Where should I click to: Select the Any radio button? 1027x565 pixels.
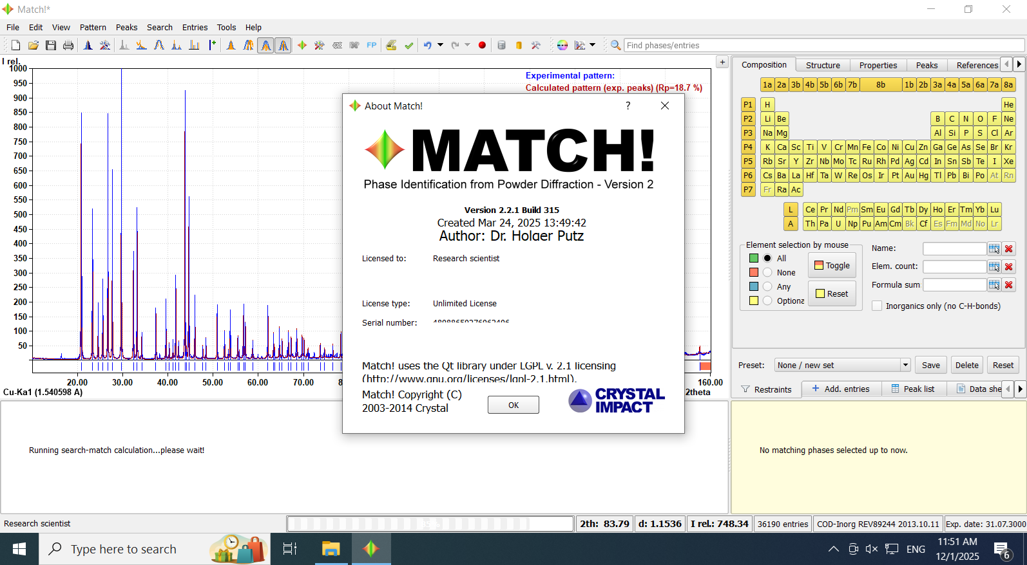click(x=767, y=286)
